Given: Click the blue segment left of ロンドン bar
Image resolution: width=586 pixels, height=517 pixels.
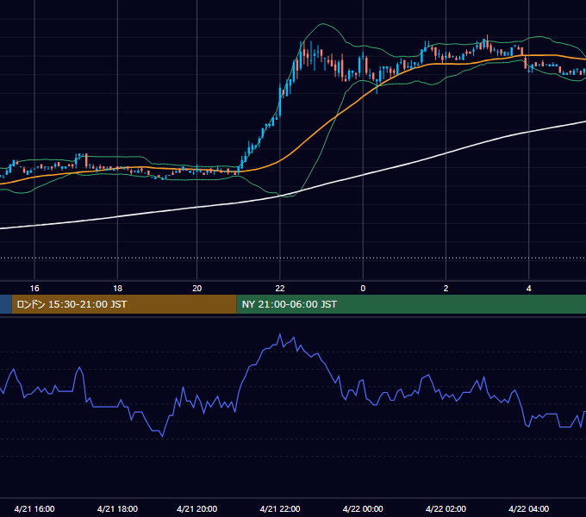Looking at the screenshot, I should [x=6, y=304].
